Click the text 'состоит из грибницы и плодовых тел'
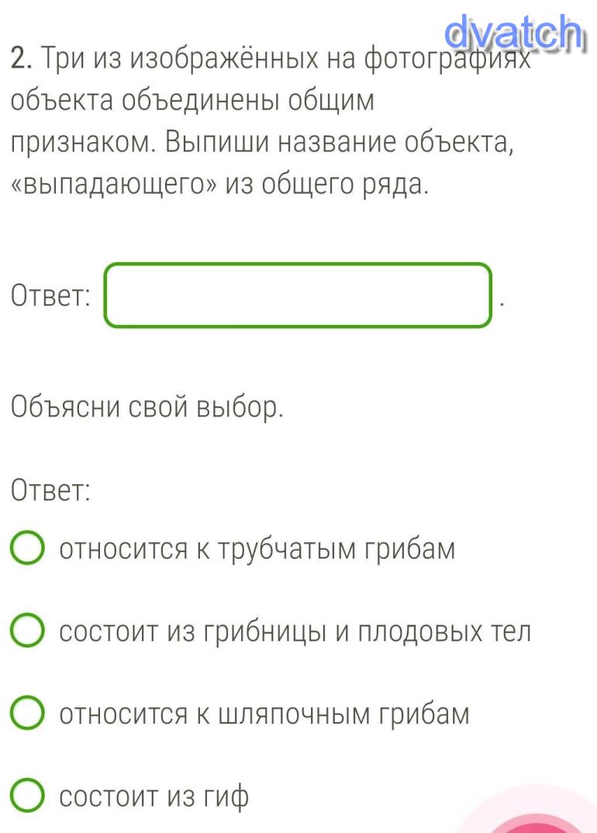 (295, 631)
